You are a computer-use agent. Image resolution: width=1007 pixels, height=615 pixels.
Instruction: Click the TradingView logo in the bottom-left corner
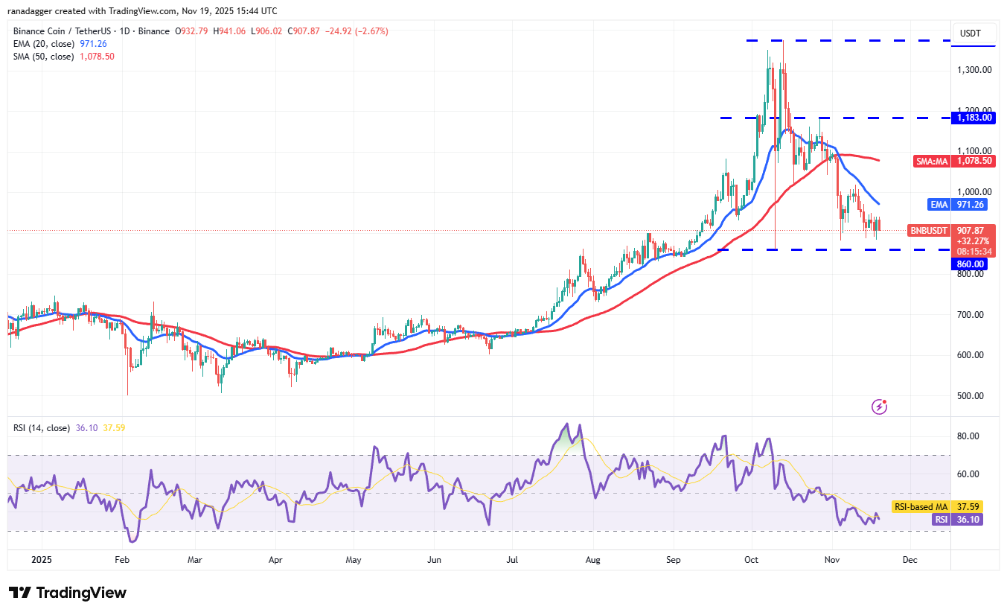click(65, 593)
